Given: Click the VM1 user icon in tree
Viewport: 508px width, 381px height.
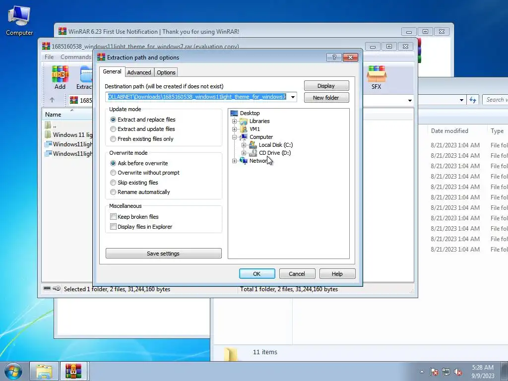Looking at the screenshot, I should point(243,129).
